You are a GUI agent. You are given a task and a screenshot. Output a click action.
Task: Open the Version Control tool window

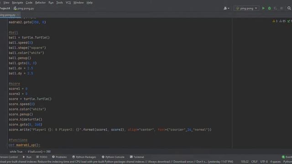9,157
